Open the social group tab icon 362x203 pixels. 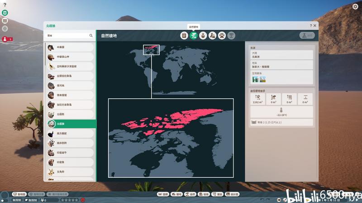(x=212, y=36)
